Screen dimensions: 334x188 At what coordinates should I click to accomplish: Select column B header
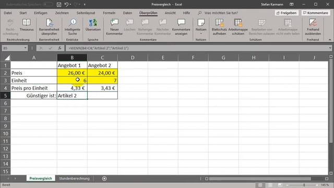(72, 57)
